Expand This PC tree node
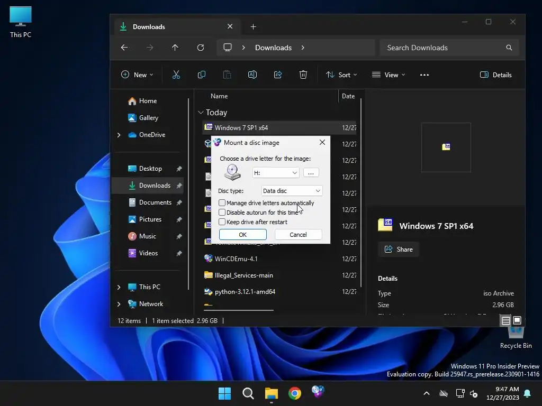 (x=119, y=287)
